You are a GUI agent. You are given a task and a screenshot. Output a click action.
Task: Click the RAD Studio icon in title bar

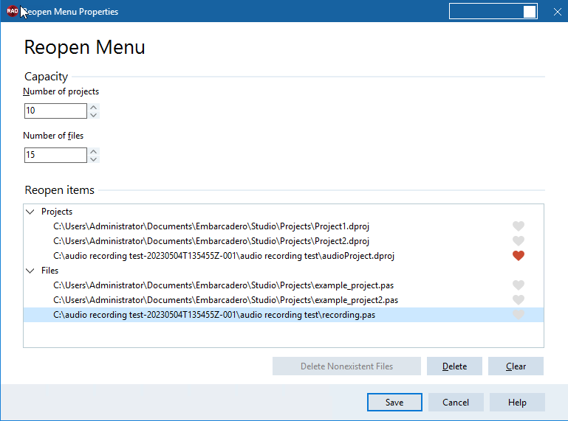[13, 11]
